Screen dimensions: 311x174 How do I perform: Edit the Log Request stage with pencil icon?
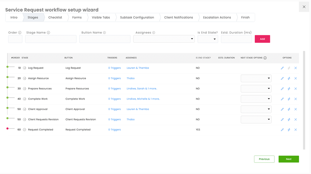tap(282, 68)
